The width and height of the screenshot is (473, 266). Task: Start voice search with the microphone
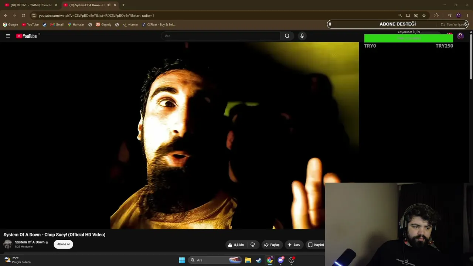(302, 36)
